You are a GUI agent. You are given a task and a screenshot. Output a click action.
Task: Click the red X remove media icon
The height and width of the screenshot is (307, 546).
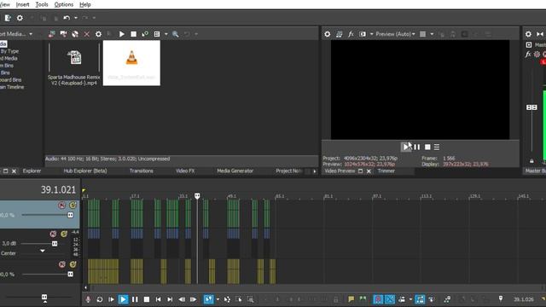(87, 34)
